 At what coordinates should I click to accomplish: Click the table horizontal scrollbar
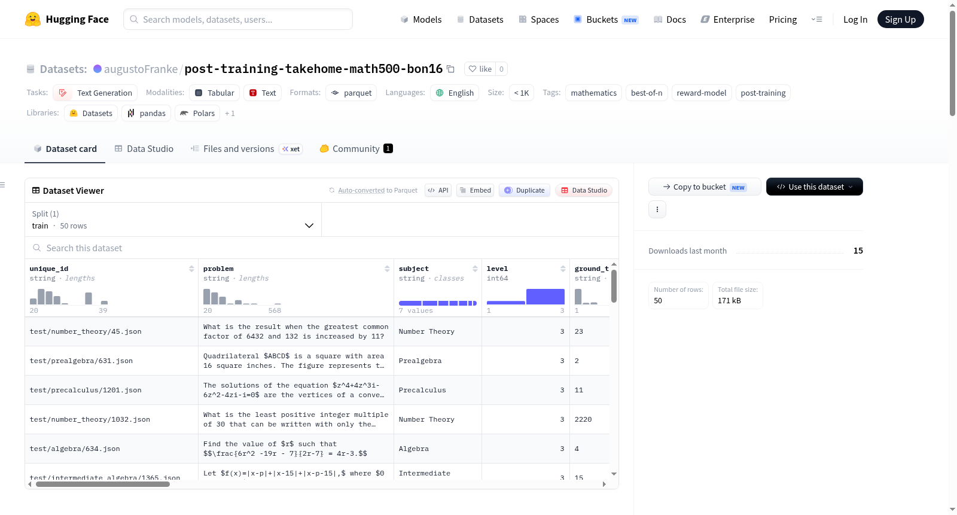(x=103, y=484)
